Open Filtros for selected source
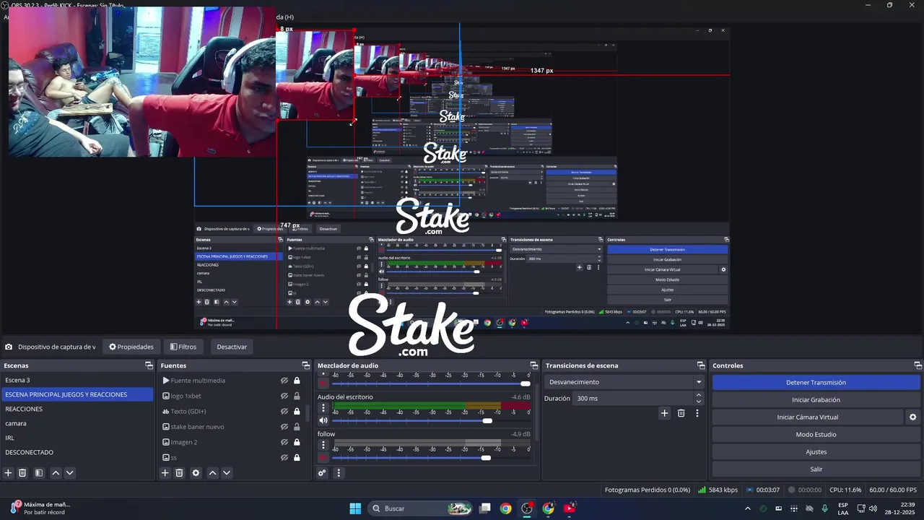Screen dimensions: 924x520 click(183, 347)
